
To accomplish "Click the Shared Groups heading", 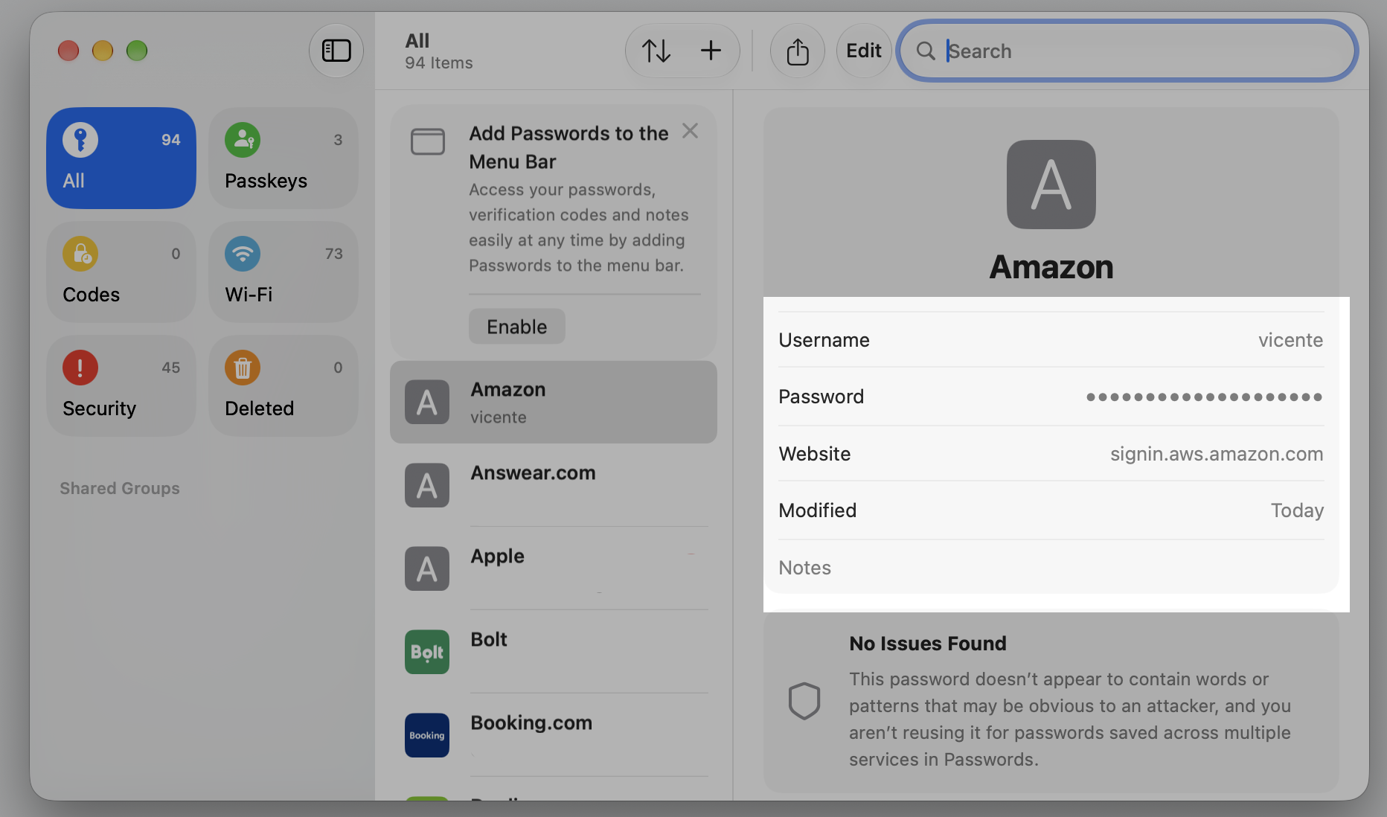I will [x=120, y=488].
